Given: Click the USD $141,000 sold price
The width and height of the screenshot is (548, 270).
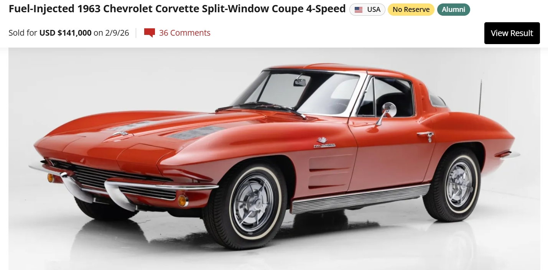Looking at the screenshot, I should pyautogui.click(x=66, y=33).
